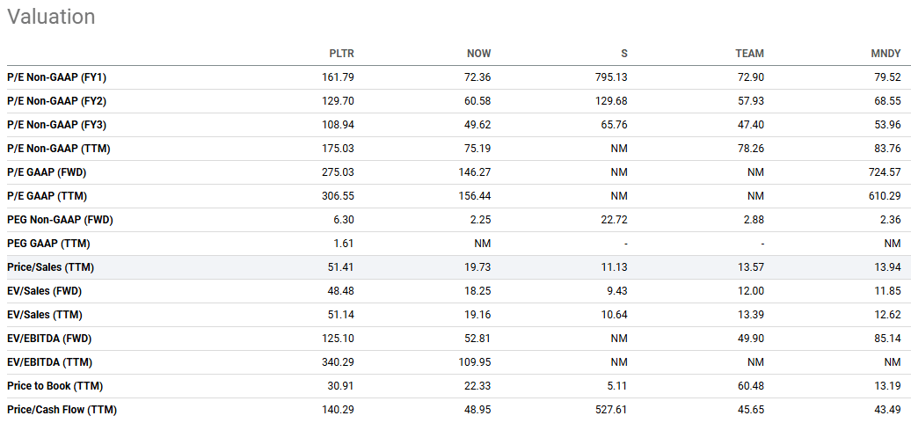911x423 pixels.
Task: Select the S ticker column header
Action: [x=623, y=54]
